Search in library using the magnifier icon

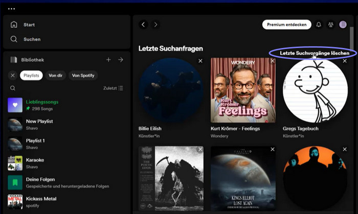[13, 88]
